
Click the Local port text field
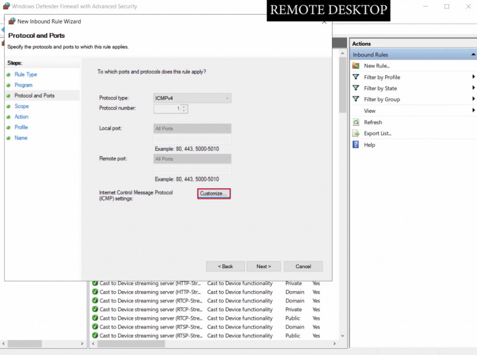click(x=192, y=139)
